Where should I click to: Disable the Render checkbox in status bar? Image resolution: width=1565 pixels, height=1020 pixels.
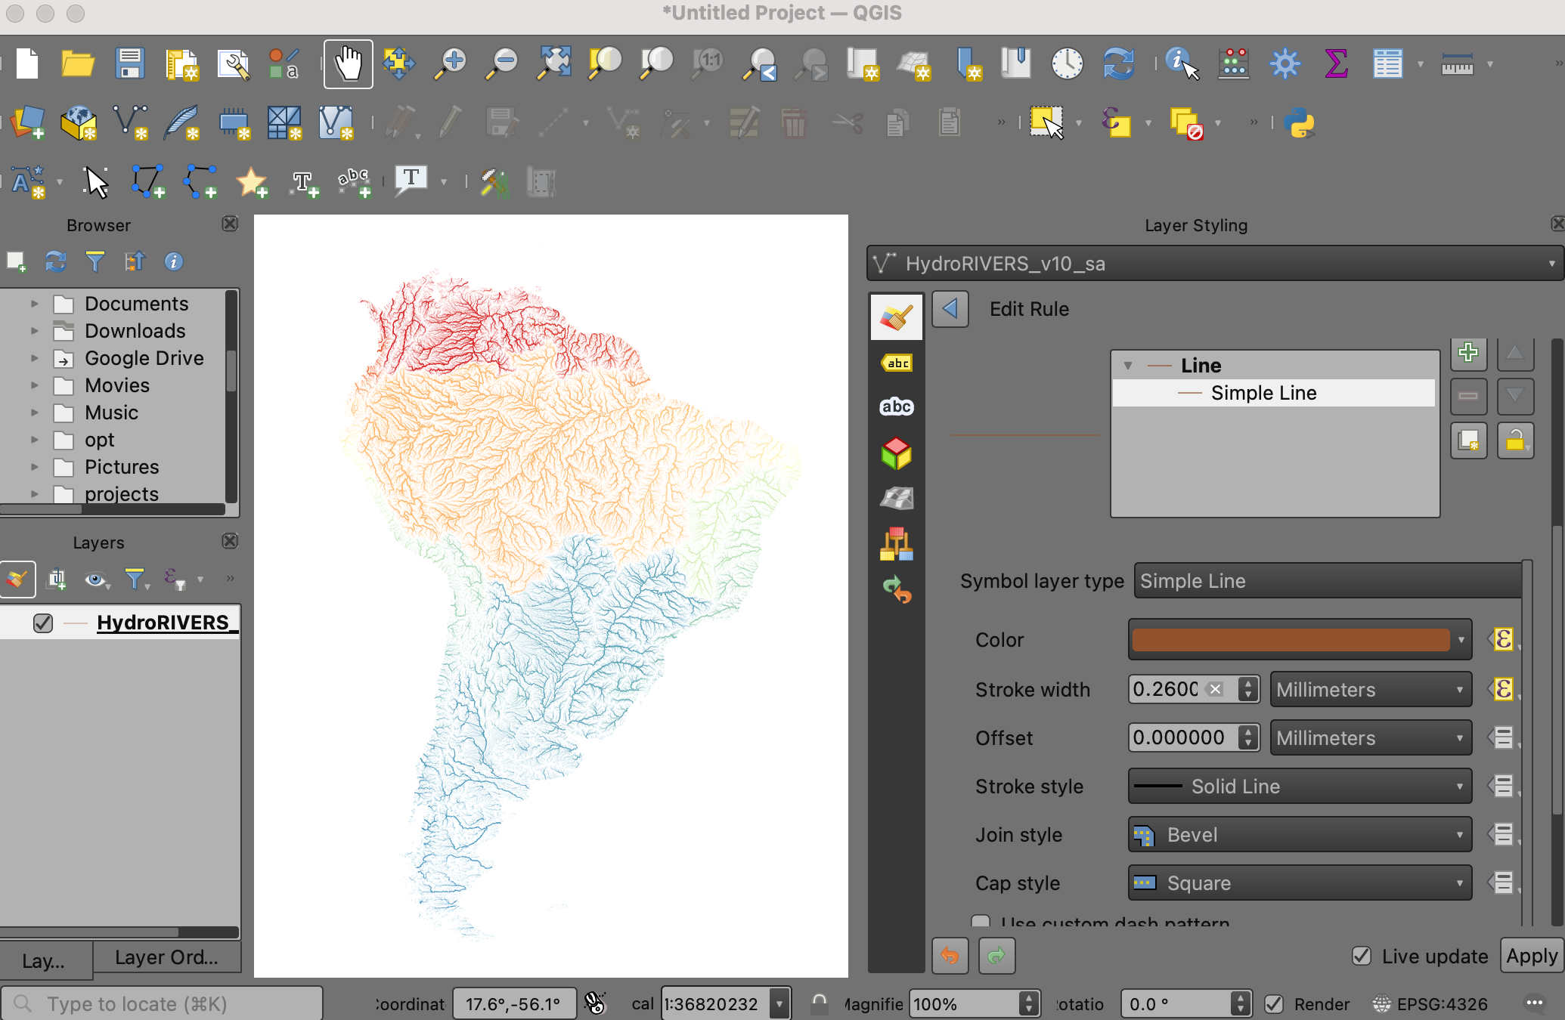click(x=1275, y=1004)
